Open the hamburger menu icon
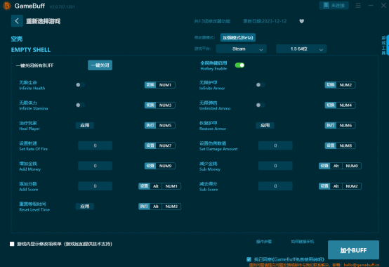Image resolution: width=389 pixels, height=267 pixels. tap(358, 5)
